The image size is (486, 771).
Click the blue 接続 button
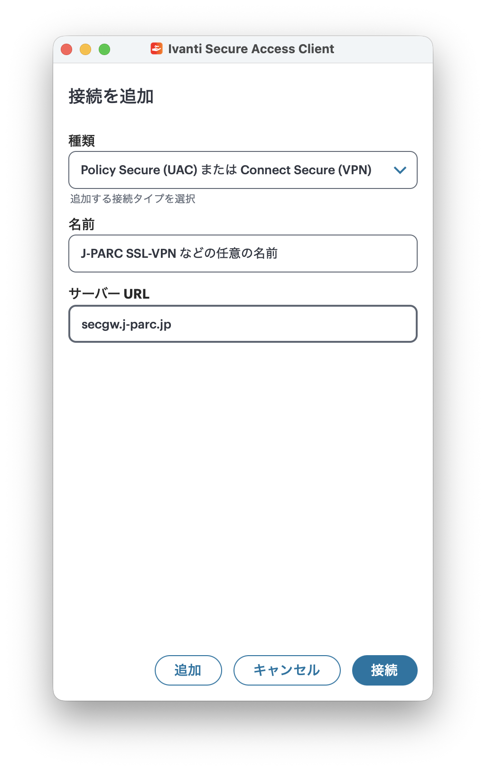(384, 670)
